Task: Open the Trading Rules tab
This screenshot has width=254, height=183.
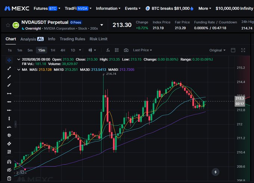Action: (x=72, y=39)
